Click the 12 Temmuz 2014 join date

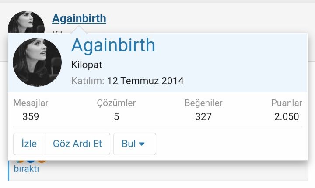click(x=145, y=81)
